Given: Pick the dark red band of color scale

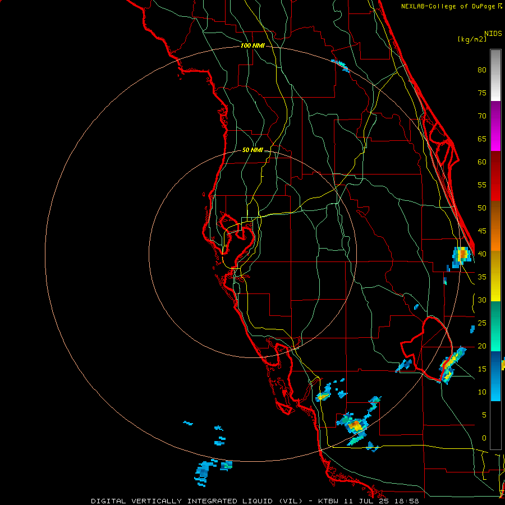Looking at the screenshot, I should [x=495, y=176].
